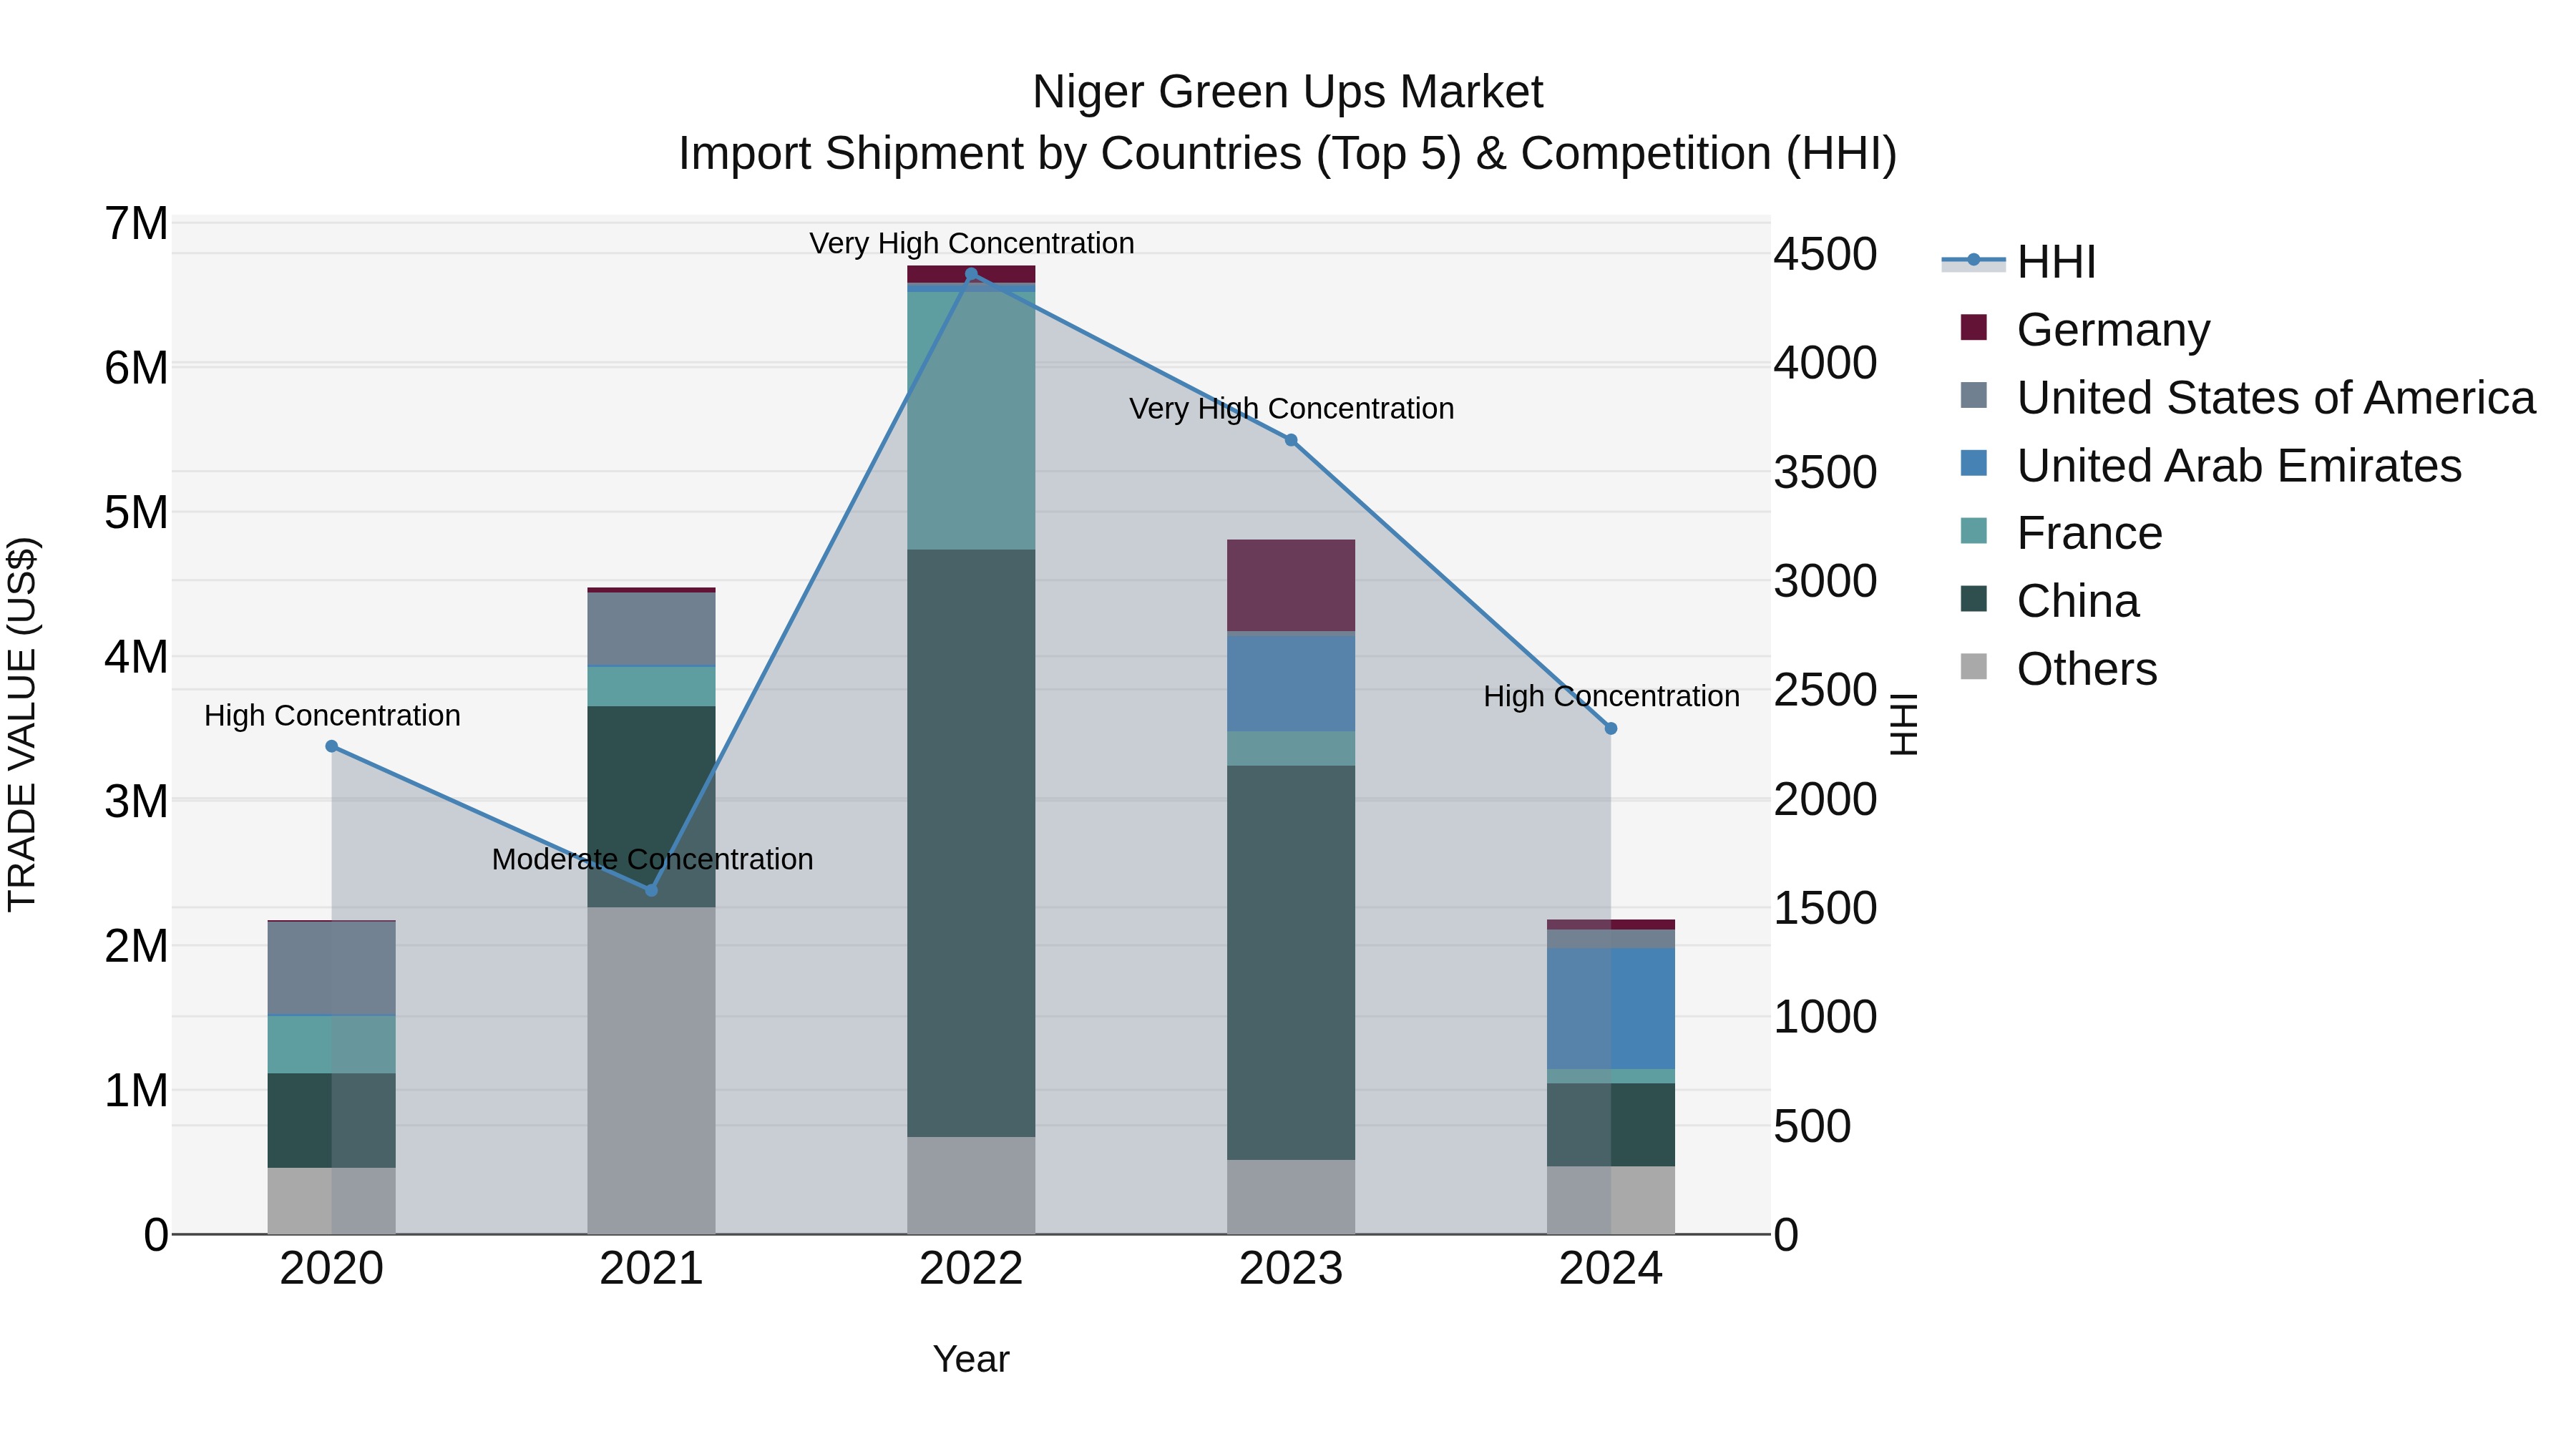Click 'High Concentration' label near 2024

1611,697
